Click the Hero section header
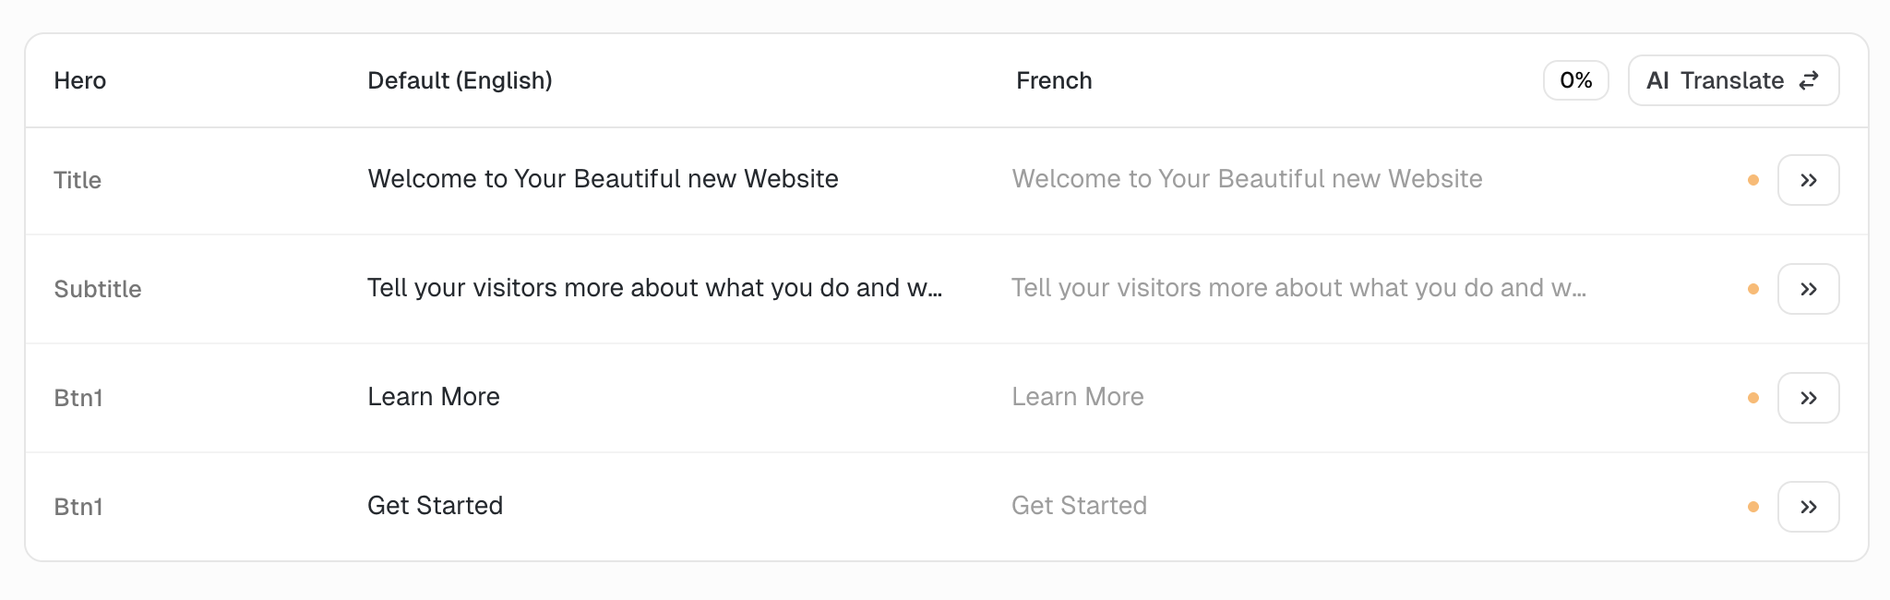 click(80, 81)
